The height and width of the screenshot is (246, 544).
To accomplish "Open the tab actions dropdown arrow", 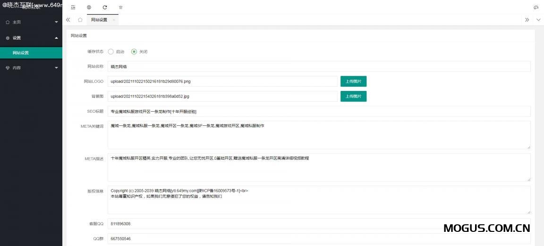I will (x=538, y=20).
